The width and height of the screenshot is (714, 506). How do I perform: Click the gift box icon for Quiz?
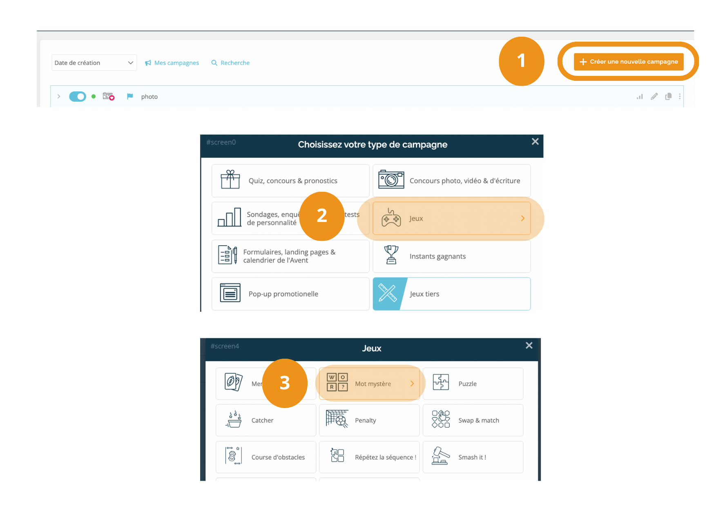click(230, 180)
